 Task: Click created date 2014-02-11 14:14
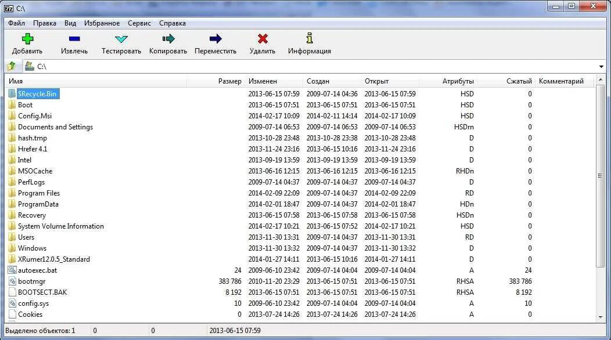tap(332, 115)
